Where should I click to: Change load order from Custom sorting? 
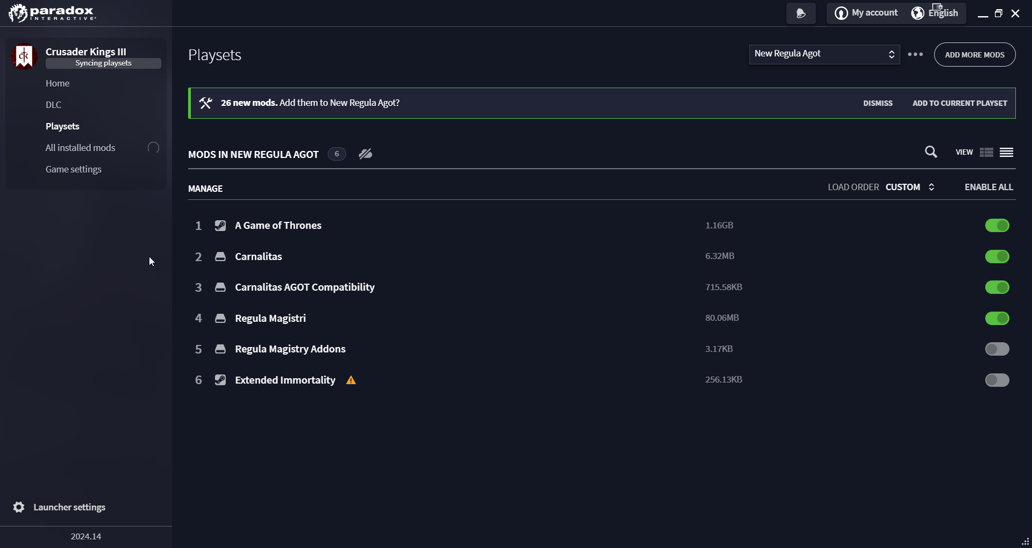pos(910,187)
